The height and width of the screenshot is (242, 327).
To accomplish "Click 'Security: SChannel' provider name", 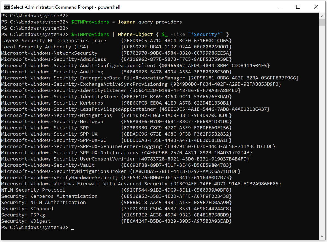I will (x=28, y=209).
